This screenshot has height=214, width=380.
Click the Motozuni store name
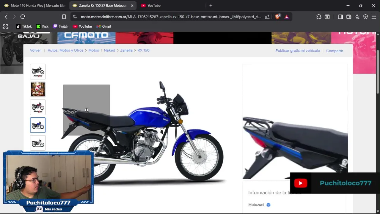(x=256, y=204)
